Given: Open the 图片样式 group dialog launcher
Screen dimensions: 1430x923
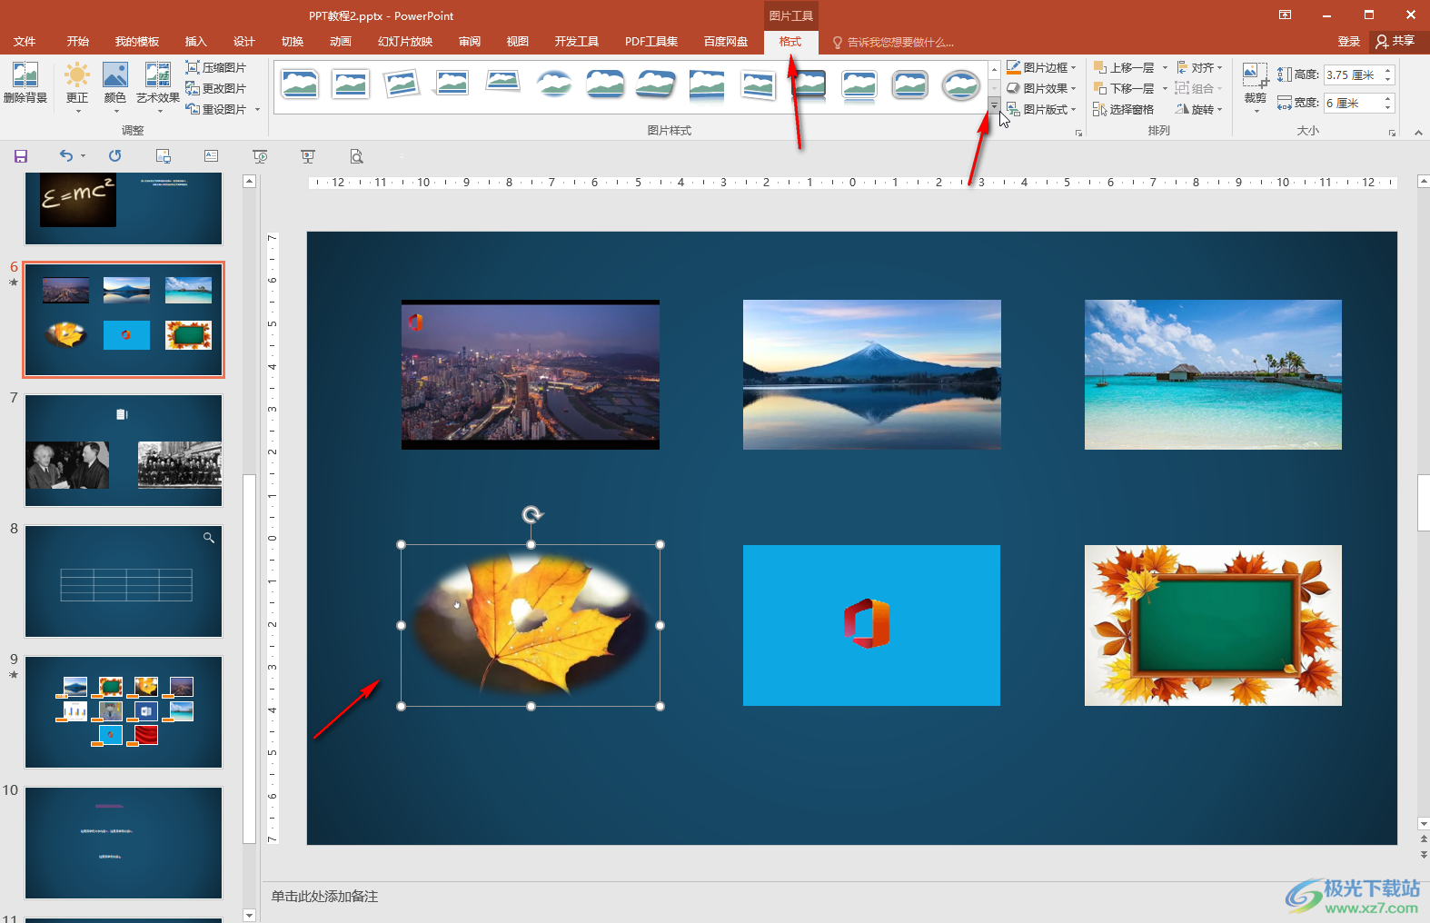Looking at the screenshot, I should click(x=1079, y=133).
